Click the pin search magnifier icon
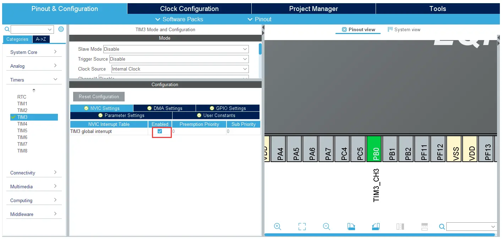 [x=442, y=227]
